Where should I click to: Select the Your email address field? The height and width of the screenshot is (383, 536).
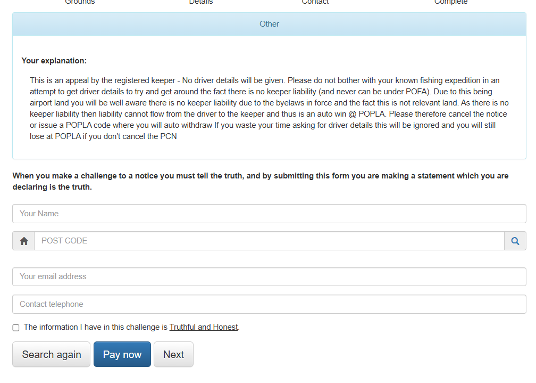coord(269,276)
